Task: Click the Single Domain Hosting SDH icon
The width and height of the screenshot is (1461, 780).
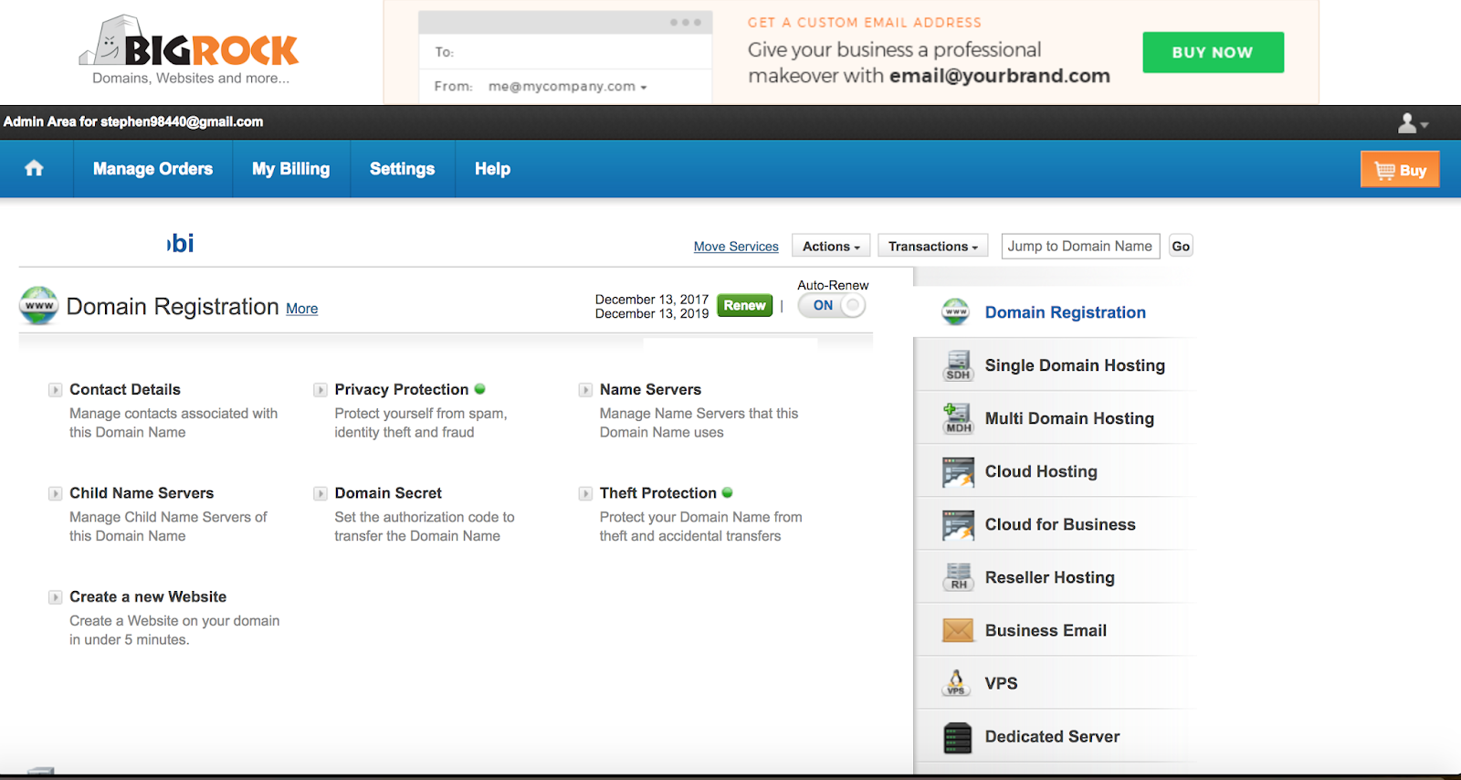Action: coord(958,365)
